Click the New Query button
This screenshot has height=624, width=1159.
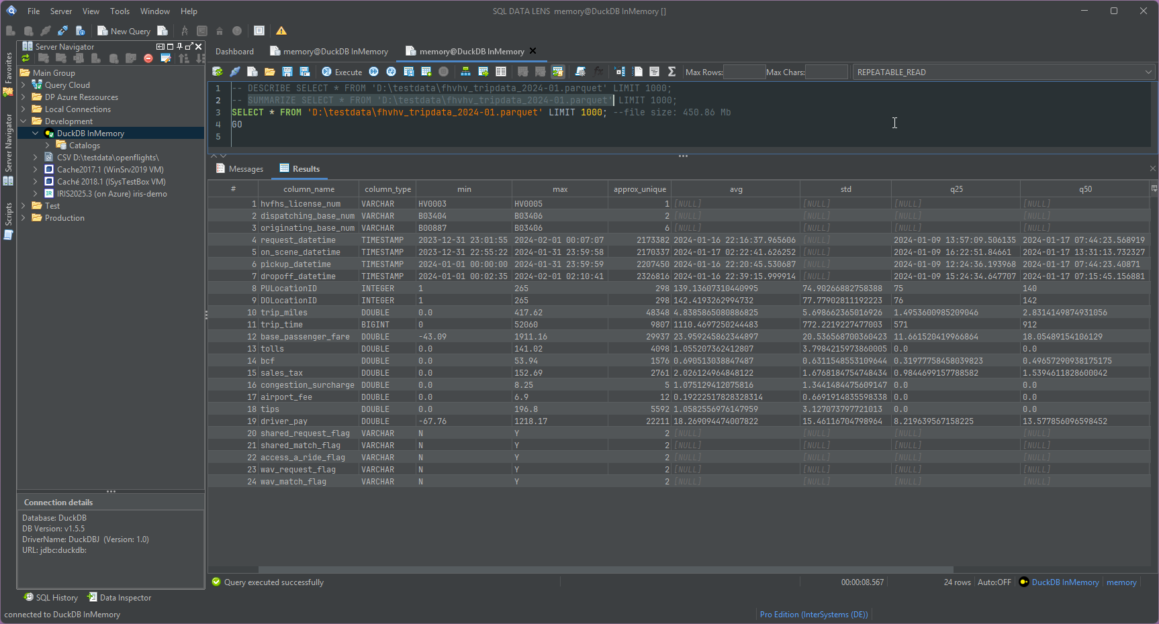pos(124,31)
